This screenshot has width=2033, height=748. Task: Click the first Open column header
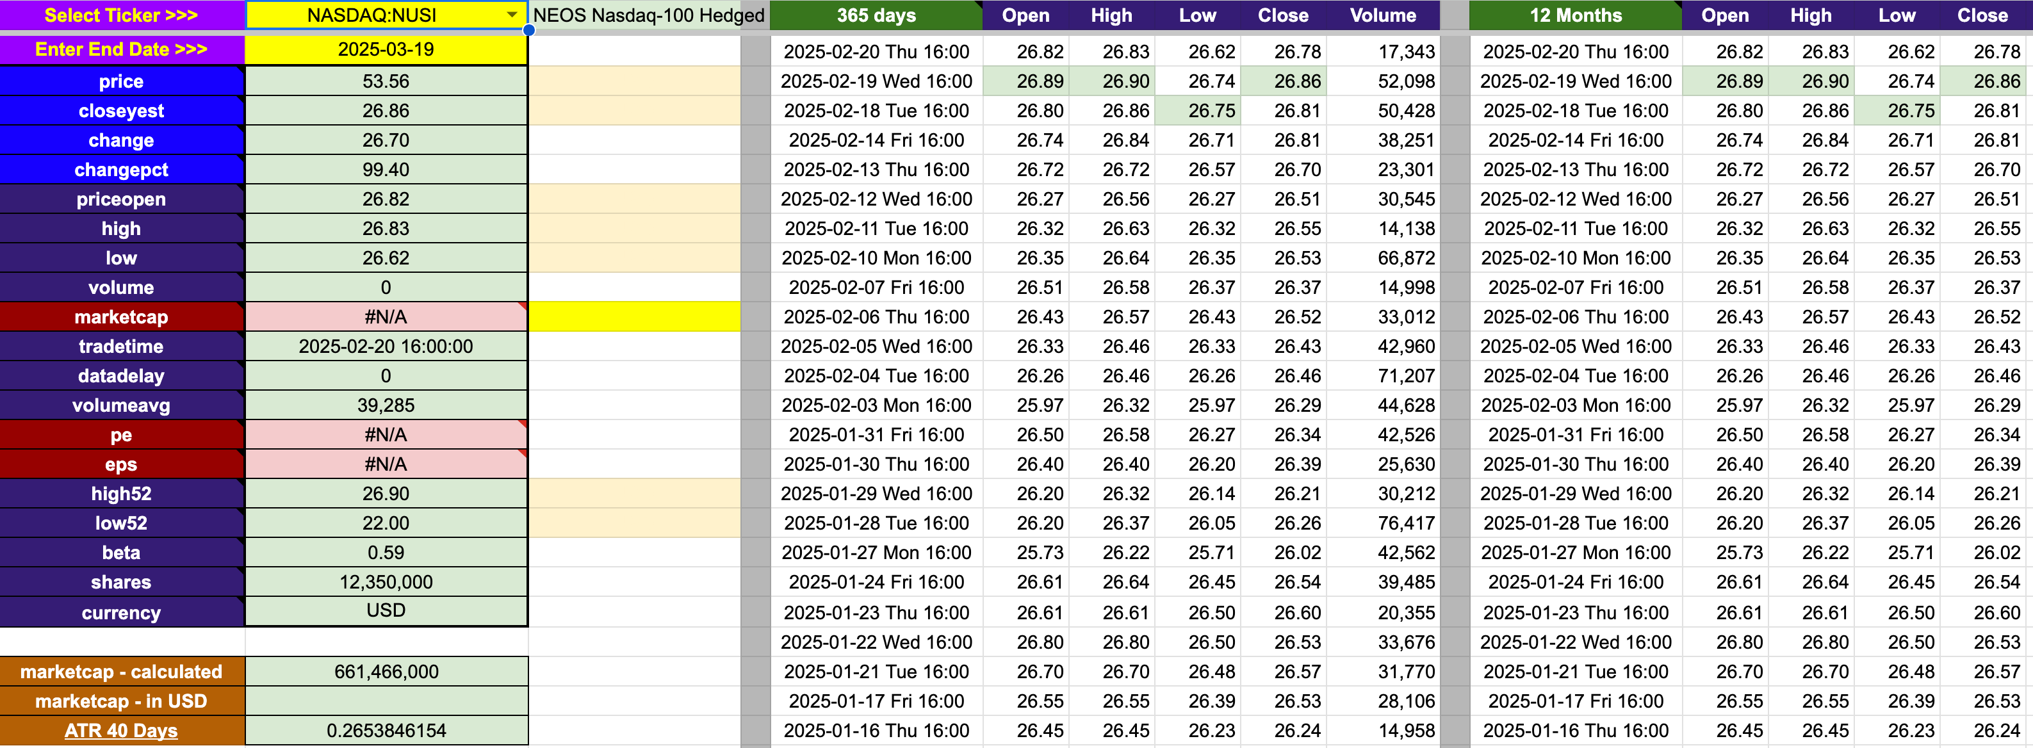pyautogui.click(x=1025, y=15)
